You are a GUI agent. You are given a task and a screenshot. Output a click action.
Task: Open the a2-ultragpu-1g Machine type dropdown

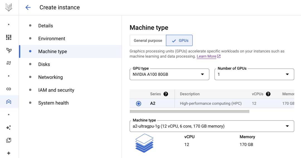[212, 126]
